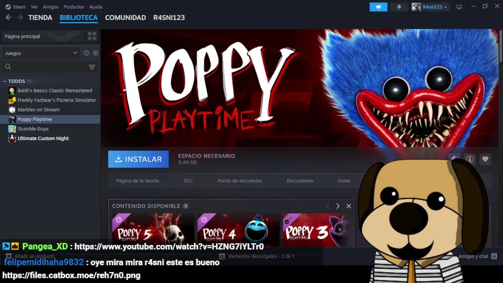Open the Poppy Playtime 3 DLC thumbnail
503x283 pixels.
317,230
